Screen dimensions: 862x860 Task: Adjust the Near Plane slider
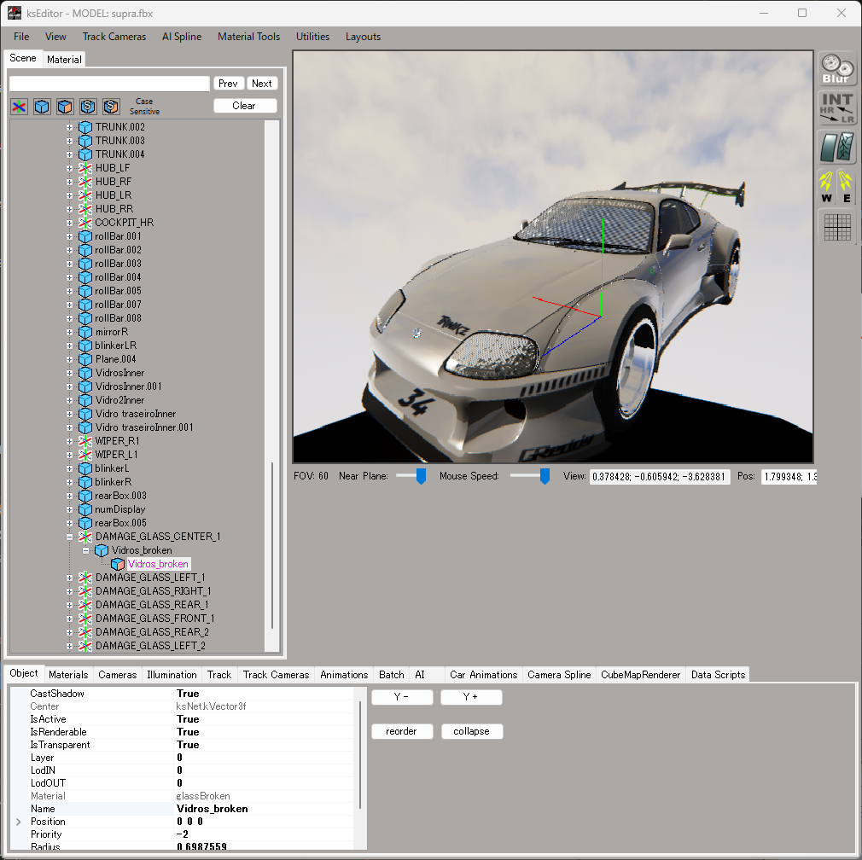421,476
